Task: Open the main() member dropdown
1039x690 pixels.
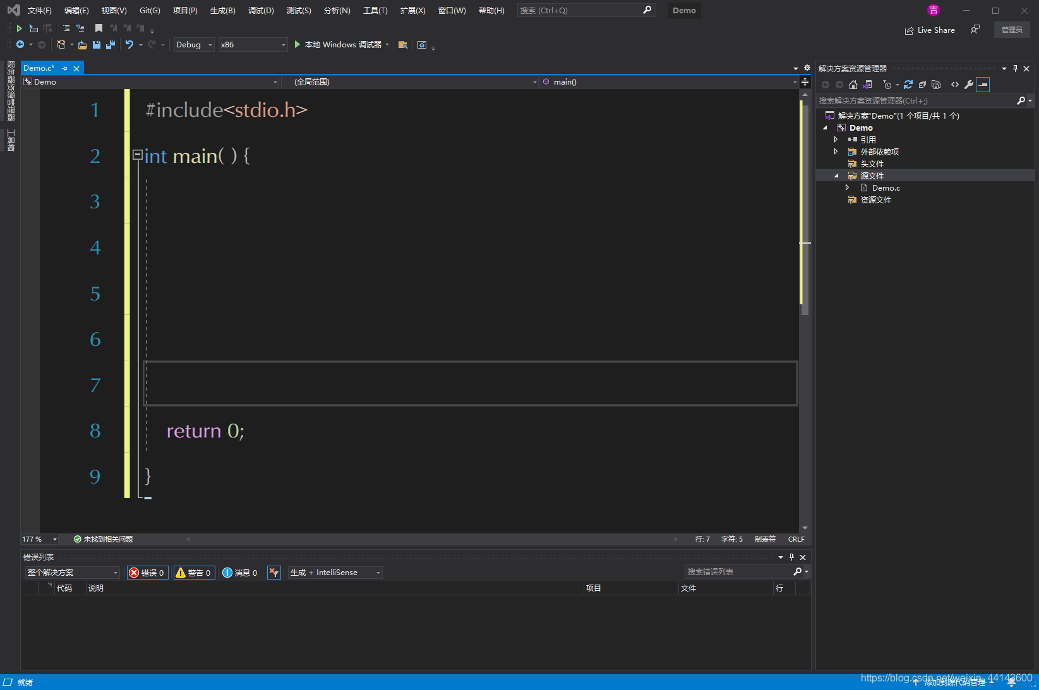Action: pyautogui.click(x=670, y=82)
